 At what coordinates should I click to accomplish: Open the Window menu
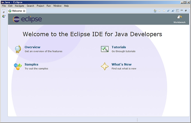[57, 6]
